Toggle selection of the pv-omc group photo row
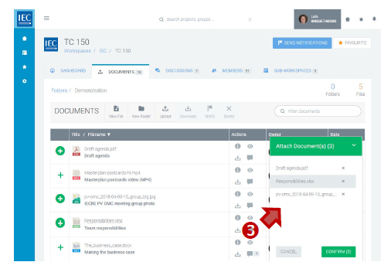Viewport: 391px width, 279px height. tap(60, 199)
